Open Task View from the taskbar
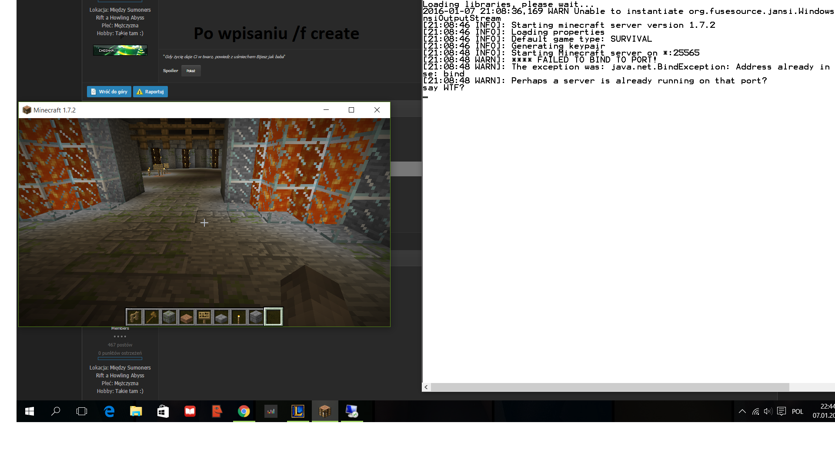Image resolution: width=835 pixels, height=469 pixels. (x=82, y=411)
